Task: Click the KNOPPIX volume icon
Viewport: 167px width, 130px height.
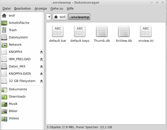Action: point(4,52)
